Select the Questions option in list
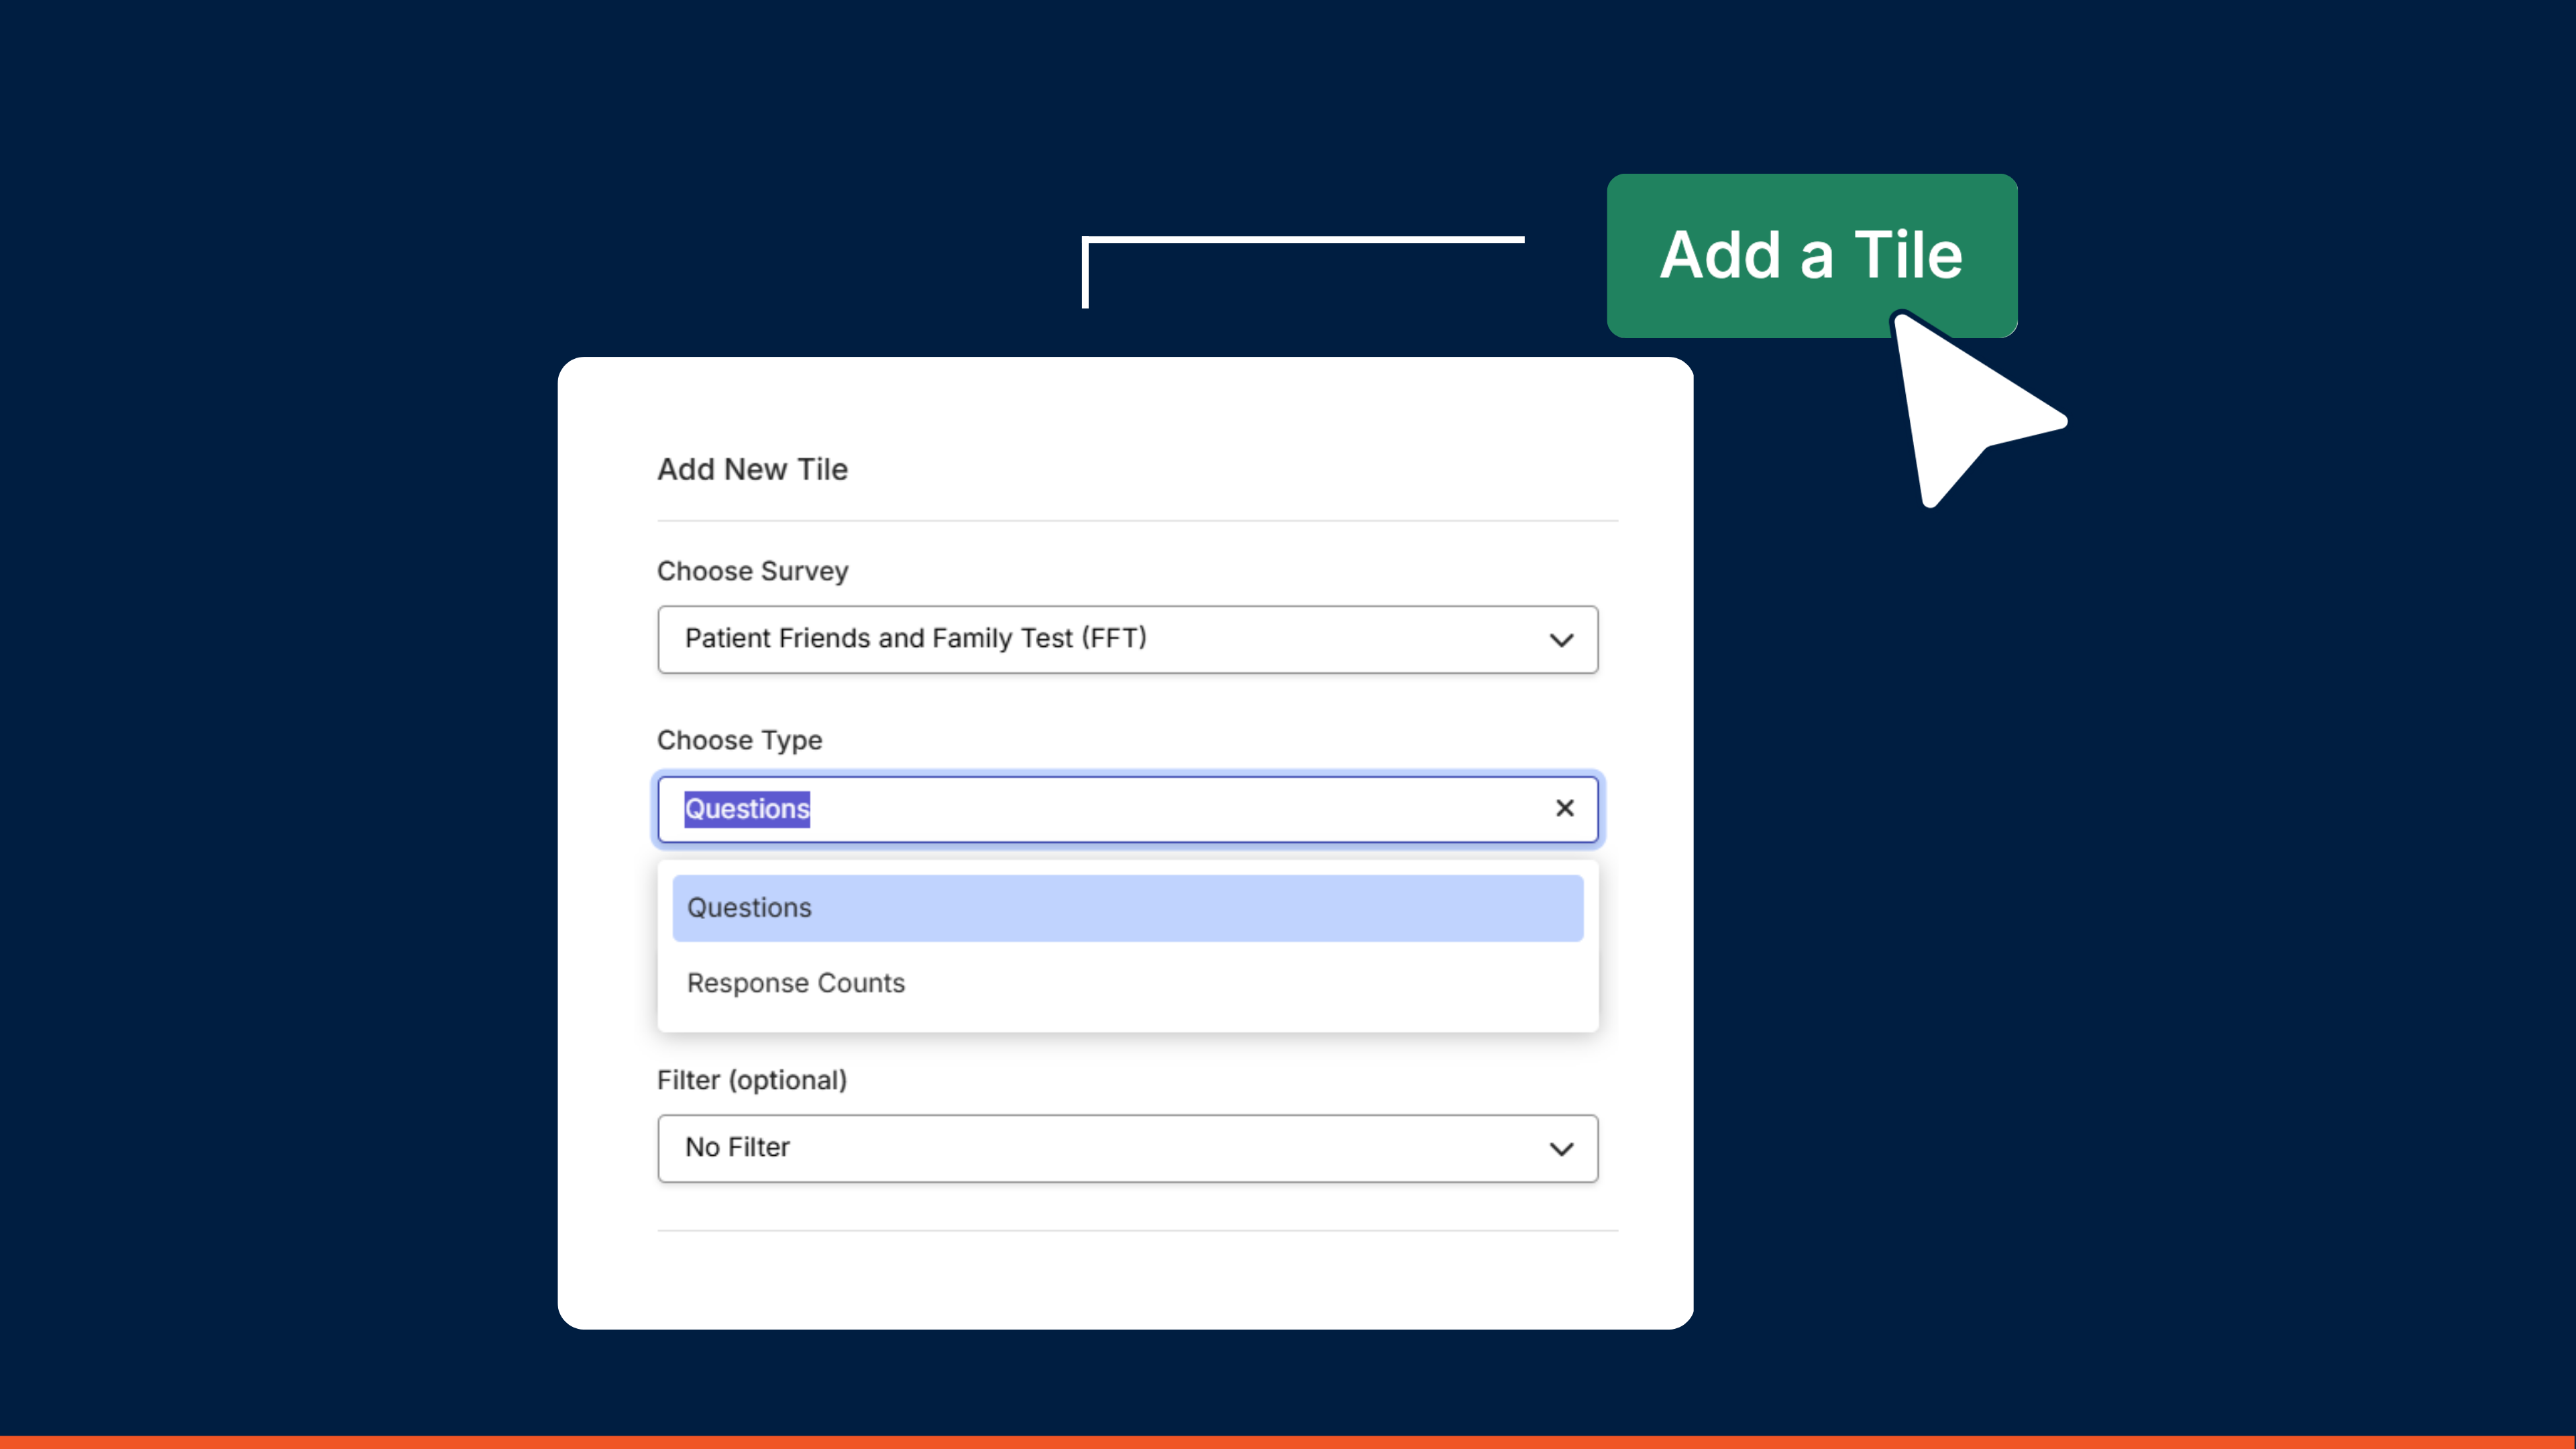 (1127, 908)
